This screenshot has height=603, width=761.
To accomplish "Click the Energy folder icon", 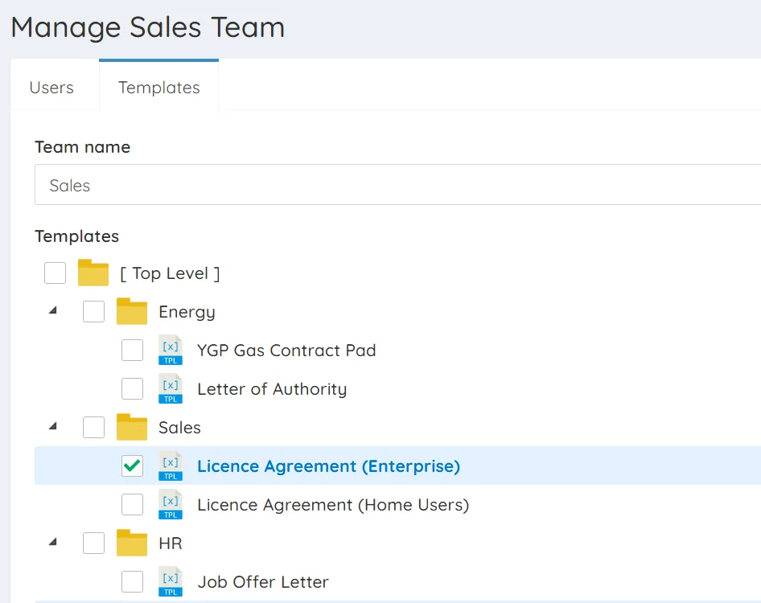I will pos(132,312).
